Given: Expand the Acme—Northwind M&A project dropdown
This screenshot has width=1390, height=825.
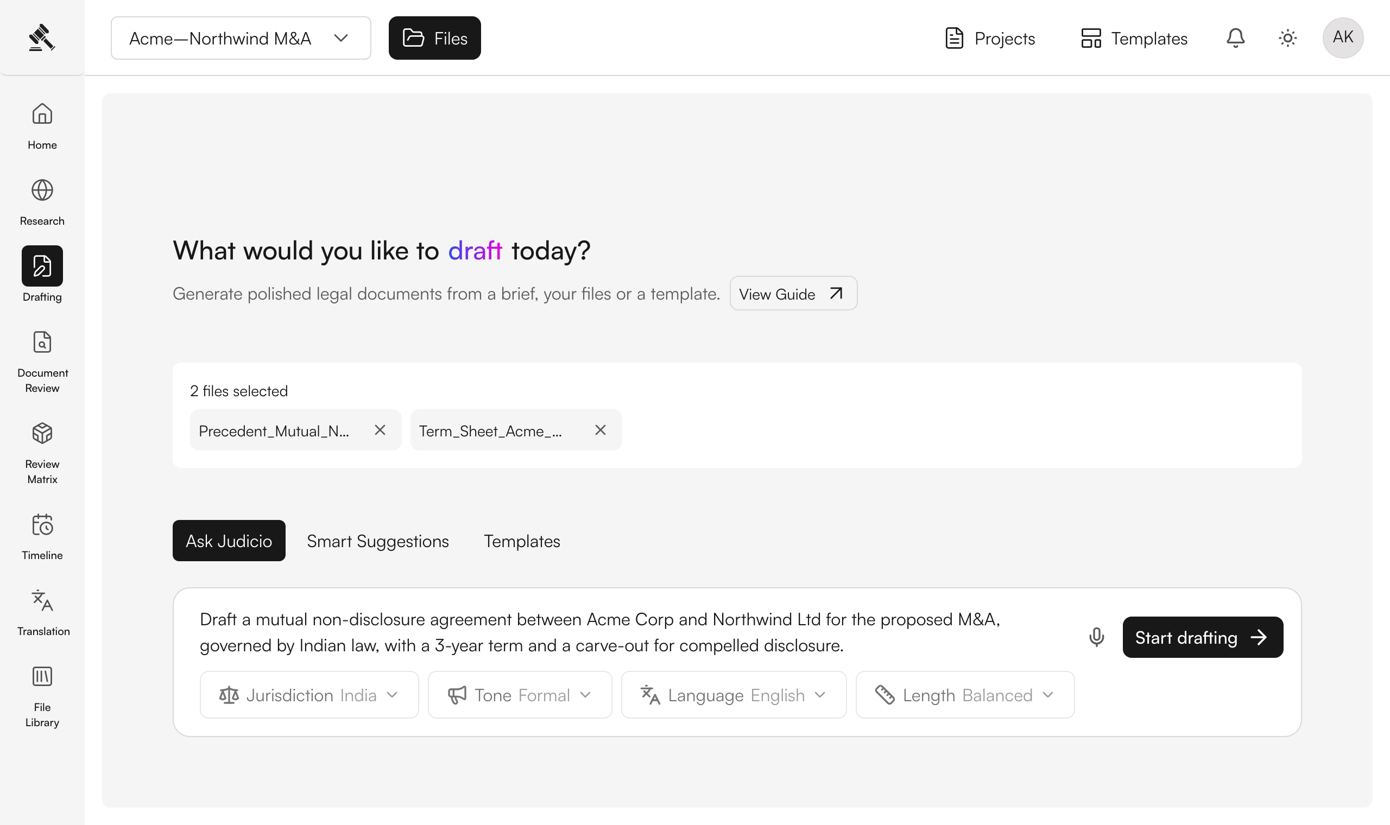Looking at the screenshot, I should tap(241, 38).
